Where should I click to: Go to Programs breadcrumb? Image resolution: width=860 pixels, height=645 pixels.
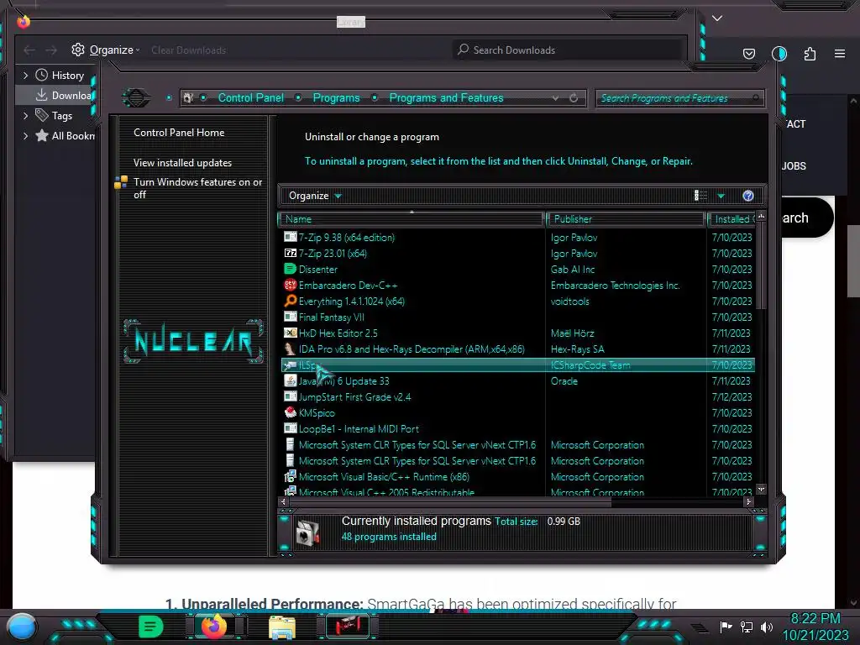pos(336,97)
